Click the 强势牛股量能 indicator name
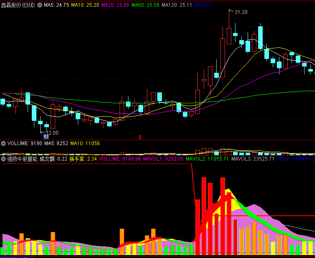This screenshot has height=258, width=315. [22, 159]
